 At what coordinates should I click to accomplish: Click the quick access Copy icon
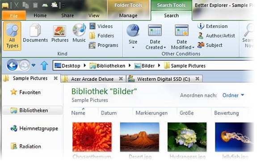coord(25,5)
